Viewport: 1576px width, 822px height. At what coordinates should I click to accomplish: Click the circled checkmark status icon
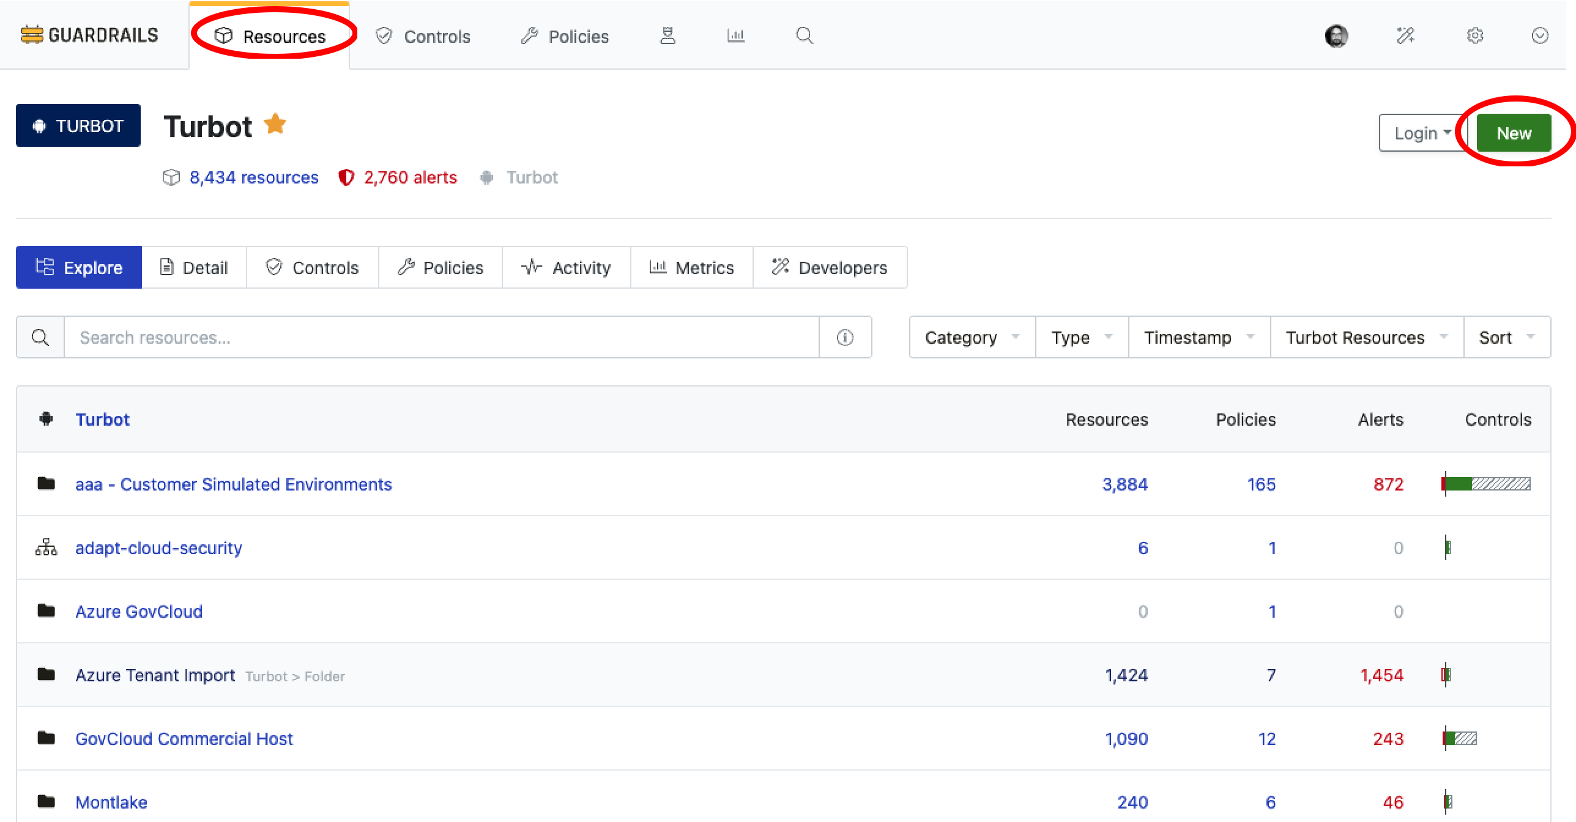(x=1540, y=36)
